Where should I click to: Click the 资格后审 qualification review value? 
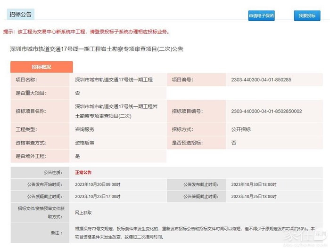pos(85,143)
